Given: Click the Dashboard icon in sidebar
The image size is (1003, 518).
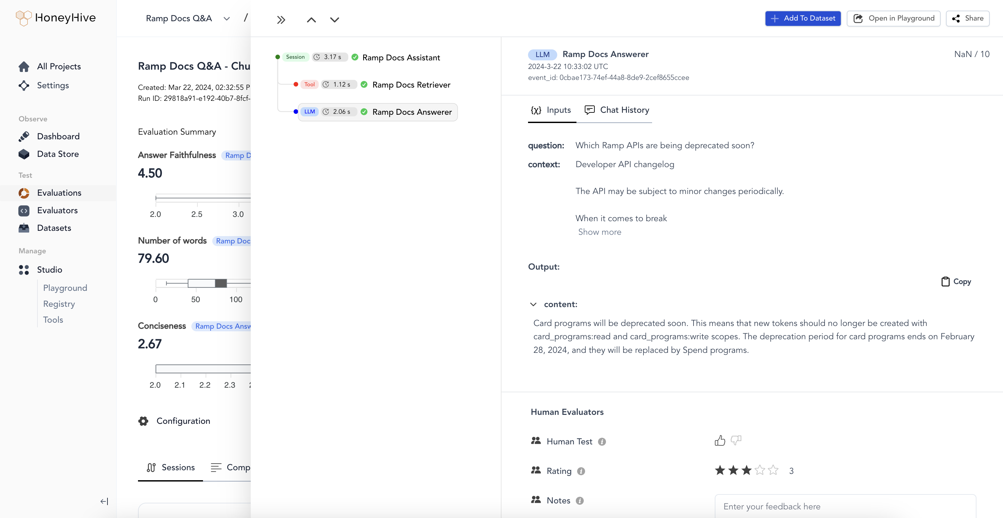Looking at the screenshot, I should coord(24,136).
